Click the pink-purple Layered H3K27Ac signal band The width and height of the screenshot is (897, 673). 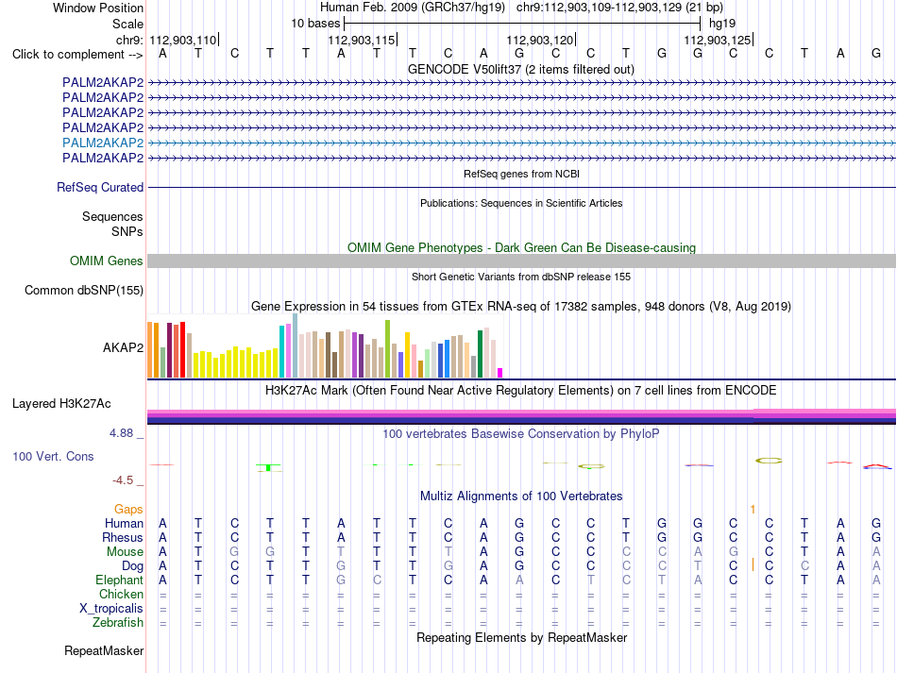click(521, 417)
